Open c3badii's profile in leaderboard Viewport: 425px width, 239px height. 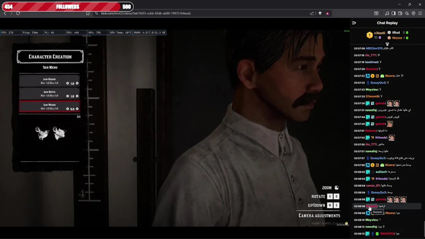click(380, 33)
